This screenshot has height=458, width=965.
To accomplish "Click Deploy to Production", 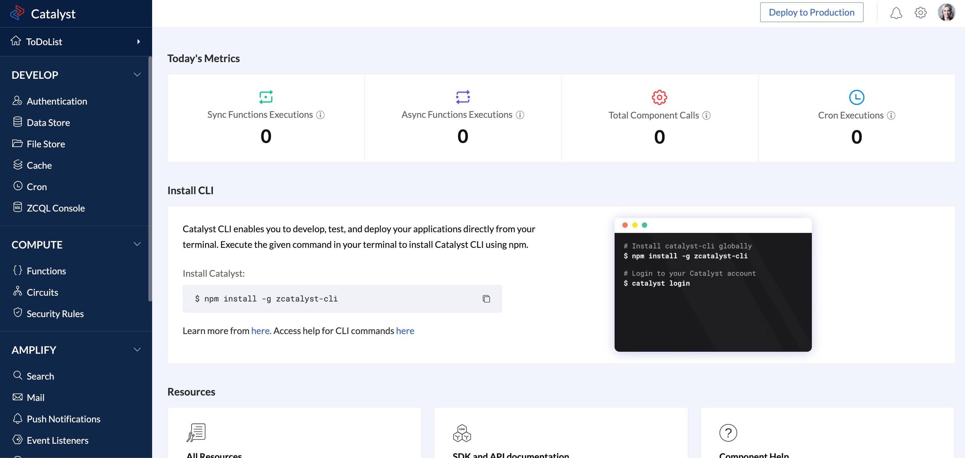I will point(812,12).
